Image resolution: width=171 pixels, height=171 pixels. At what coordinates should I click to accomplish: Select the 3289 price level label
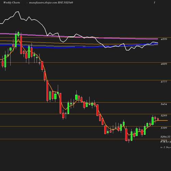[164, 116]
